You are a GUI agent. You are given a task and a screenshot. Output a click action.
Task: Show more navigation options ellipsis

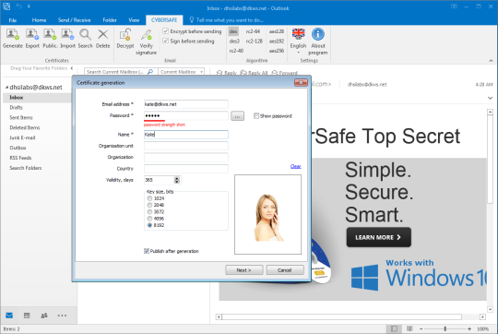point(62,316)
